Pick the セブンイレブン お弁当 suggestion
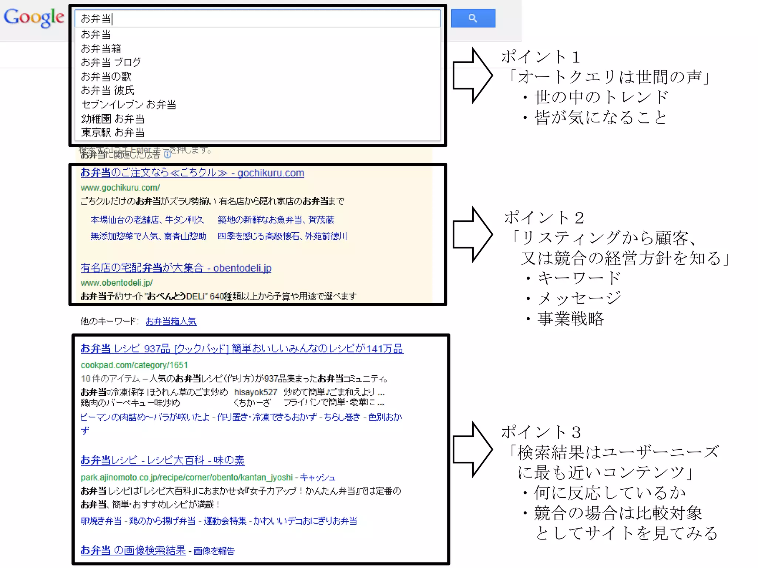Image resolution: width=758 pixels, height=568 pixels. click(128, 105)
